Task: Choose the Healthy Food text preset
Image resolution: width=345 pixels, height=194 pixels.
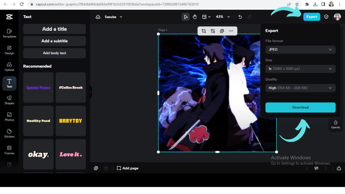Action: 38,121
